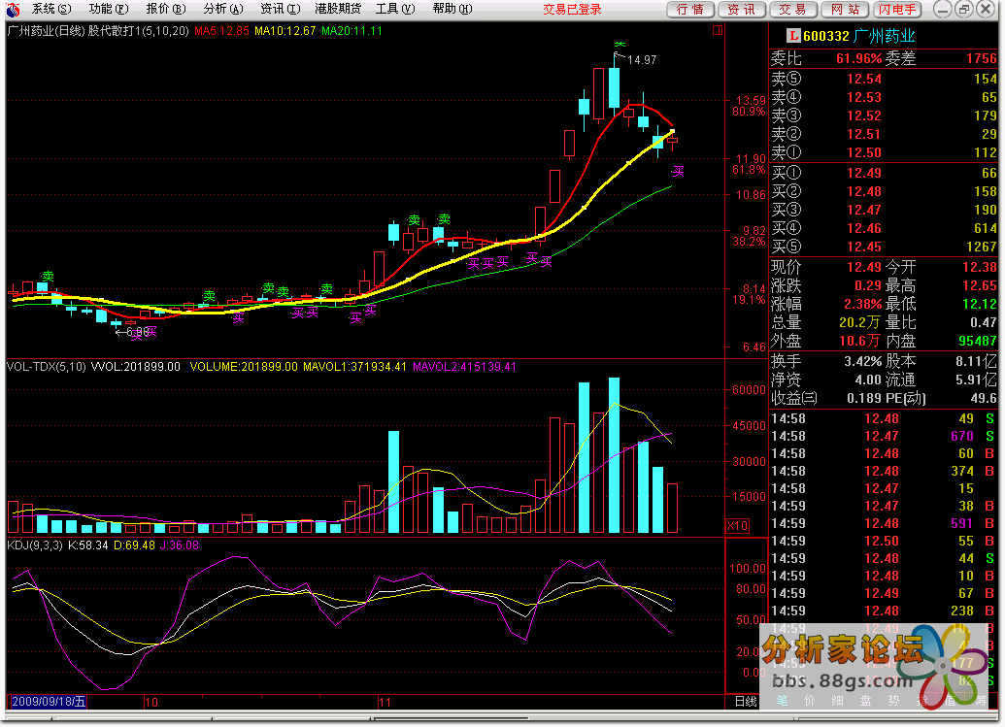Click the 交易已登录 status text
Screen dimensions: 1005x727
[572, 10]
